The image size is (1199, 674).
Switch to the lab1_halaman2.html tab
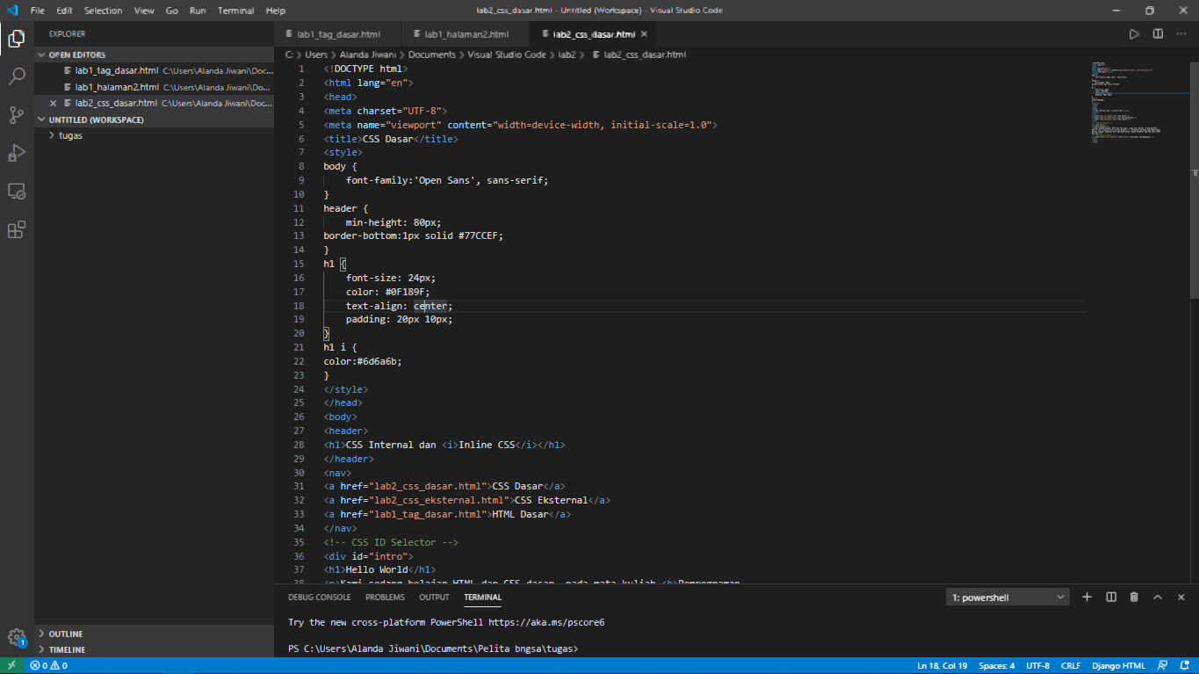[x=466, y=34]
